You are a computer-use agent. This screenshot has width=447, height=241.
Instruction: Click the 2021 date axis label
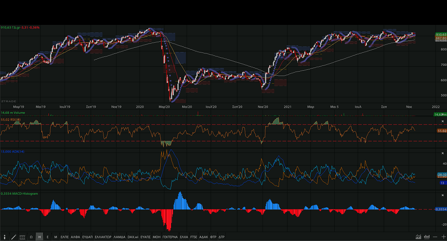point(287,107)
